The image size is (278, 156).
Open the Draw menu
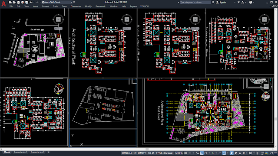click(64, 6)
